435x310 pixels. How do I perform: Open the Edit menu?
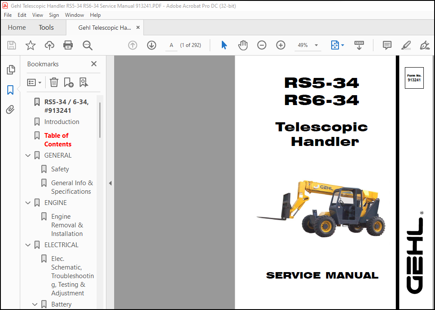tap(22, 15)
